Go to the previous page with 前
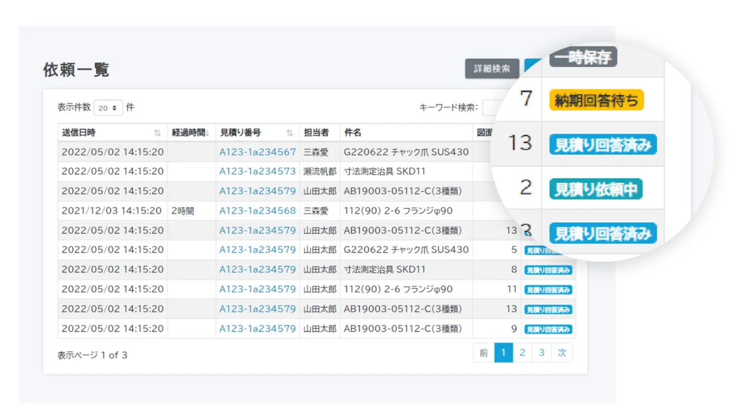The height and width of the screenshot is (418, 732). pos(484,353)
